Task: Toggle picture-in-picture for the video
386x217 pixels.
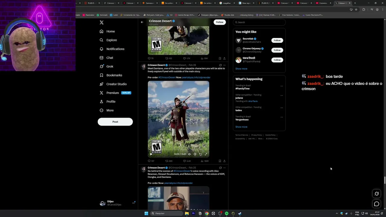Action: [200, 154]
